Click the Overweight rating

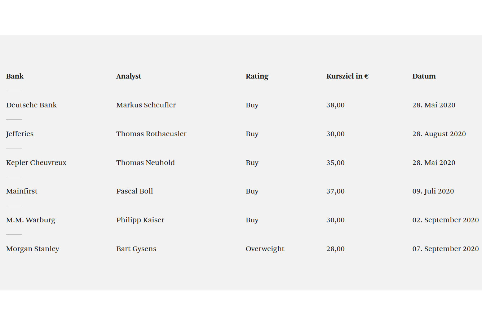(265, 249)
